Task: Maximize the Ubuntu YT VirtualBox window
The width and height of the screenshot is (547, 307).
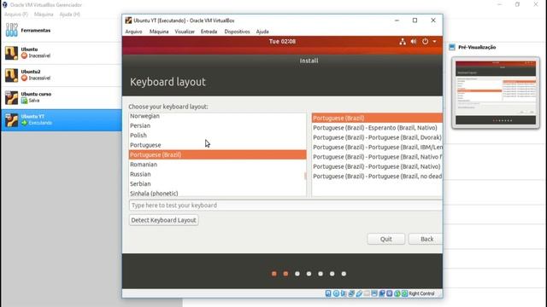Action: (415, 20)
